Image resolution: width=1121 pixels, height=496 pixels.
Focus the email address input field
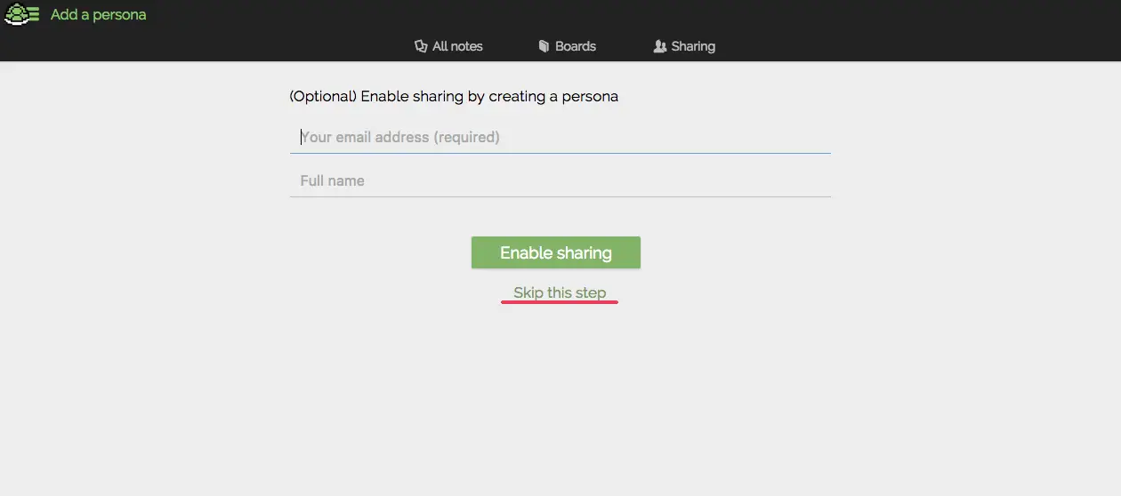[560, 137]
